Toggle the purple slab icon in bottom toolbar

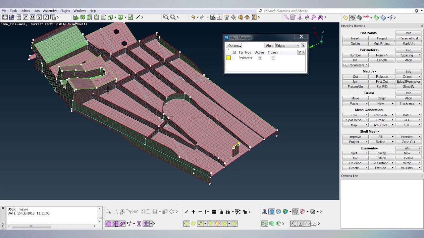click(122, 224)
